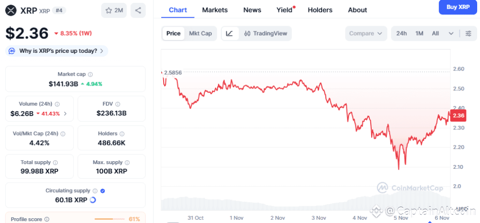Switch to TradingView chart mode
This screenshot has width=480, height=223.
[x=265, y=34]
